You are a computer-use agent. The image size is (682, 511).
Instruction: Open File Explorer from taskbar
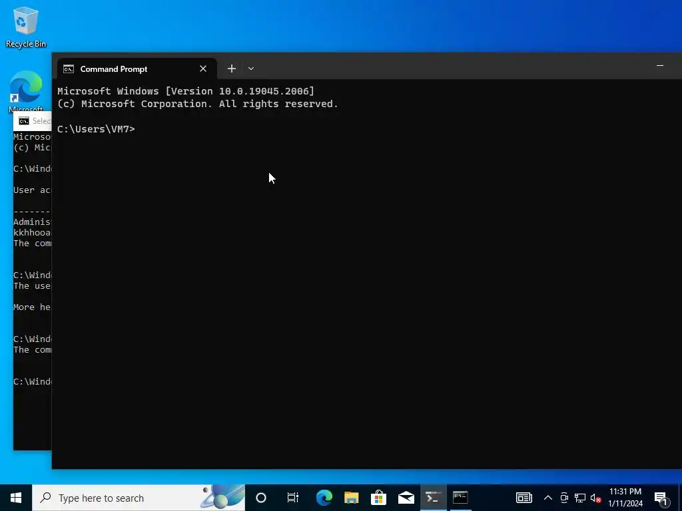352,498
